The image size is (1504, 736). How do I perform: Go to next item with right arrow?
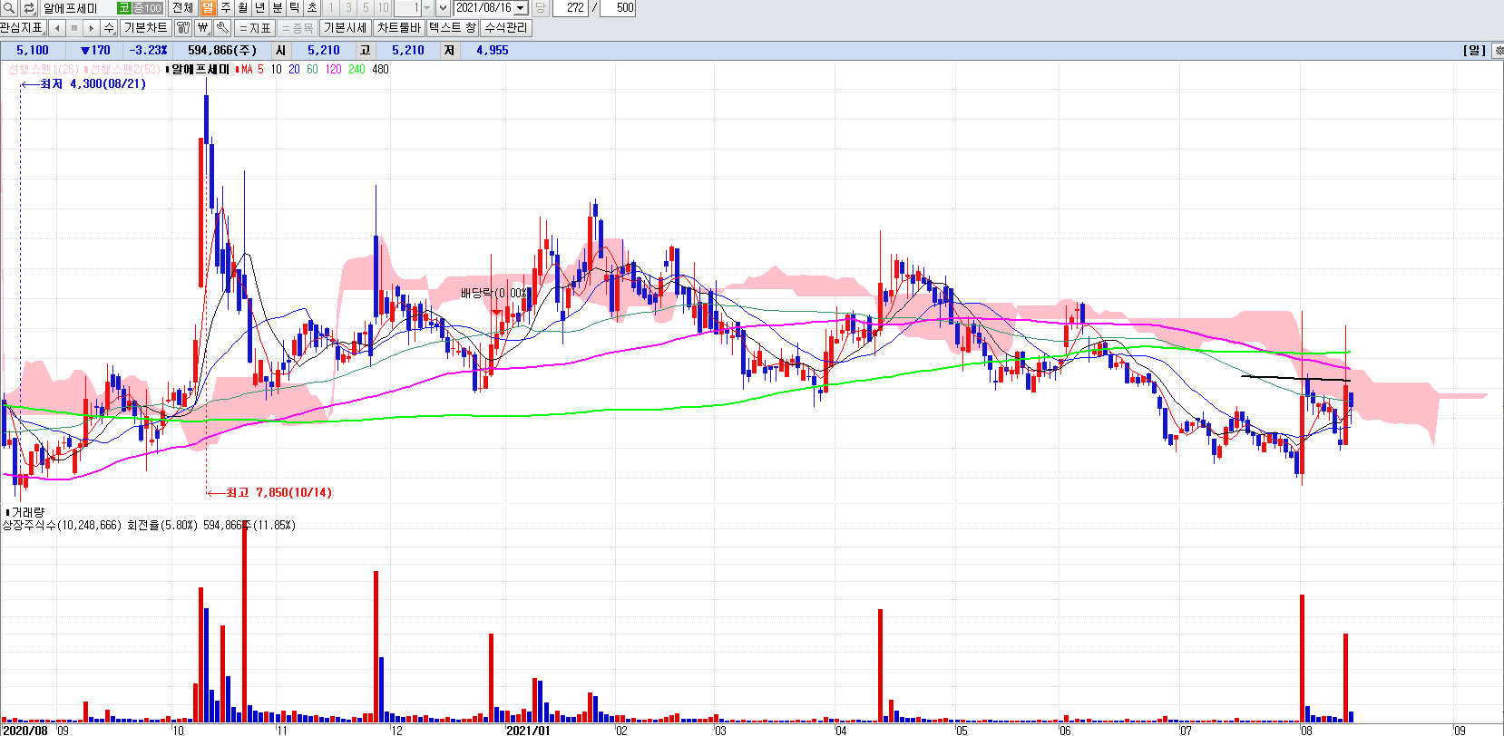[x=92, y=28]
